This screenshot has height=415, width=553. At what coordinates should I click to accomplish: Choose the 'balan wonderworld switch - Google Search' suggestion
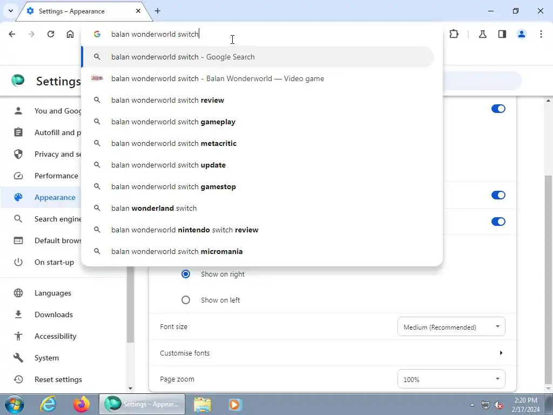[258, 57]
